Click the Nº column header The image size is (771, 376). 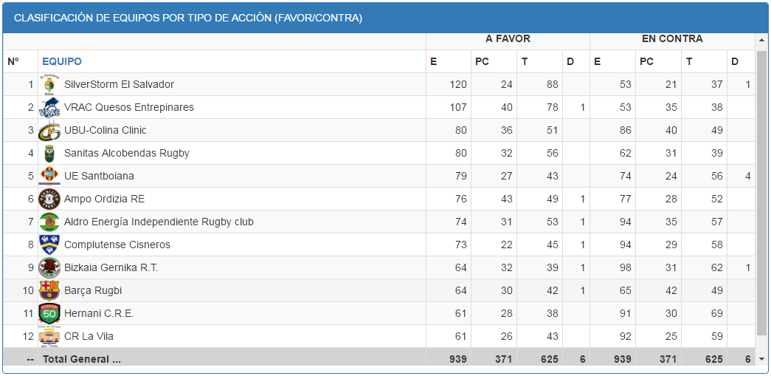coord(13,62)
